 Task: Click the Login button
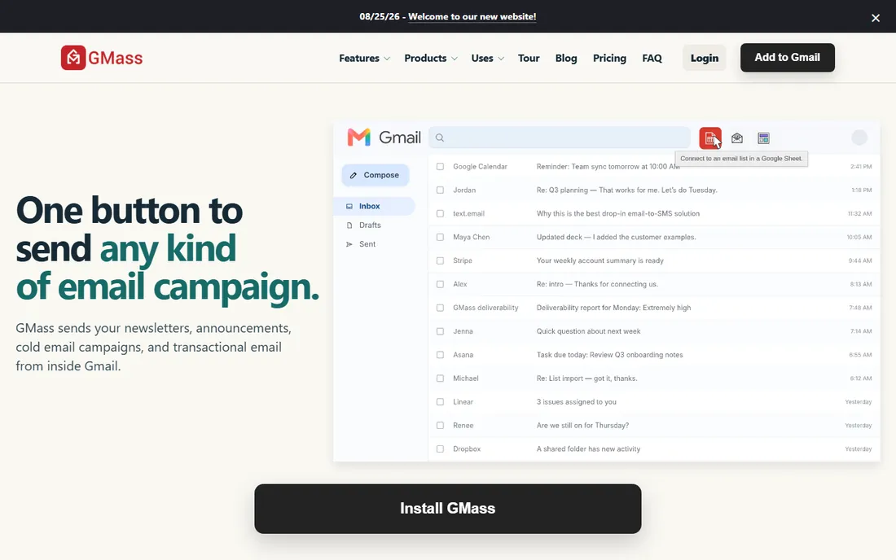[x=704, y=58]
